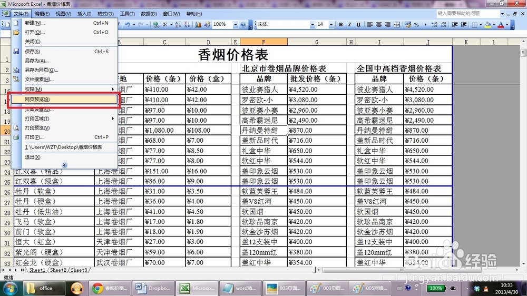Toggle Align Left
This screenshot has width=527, height=296.
370,25
